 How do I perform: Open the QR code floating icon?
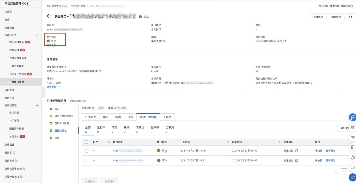[x=352, y=127]
